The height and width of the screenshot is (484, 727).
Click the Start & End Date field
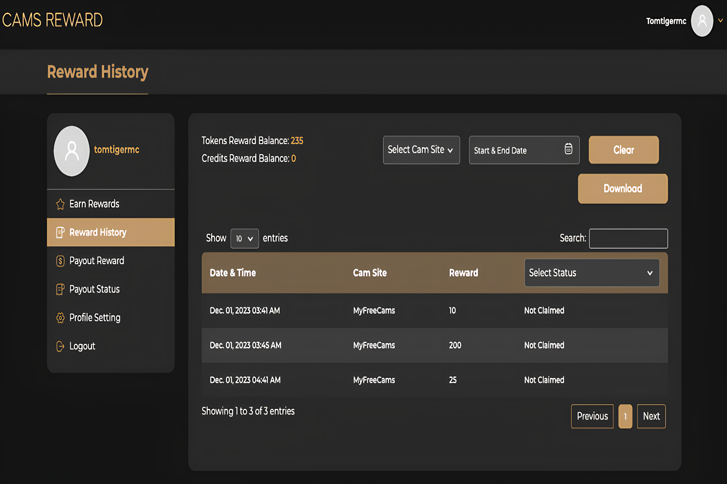(x=524, y=150)
